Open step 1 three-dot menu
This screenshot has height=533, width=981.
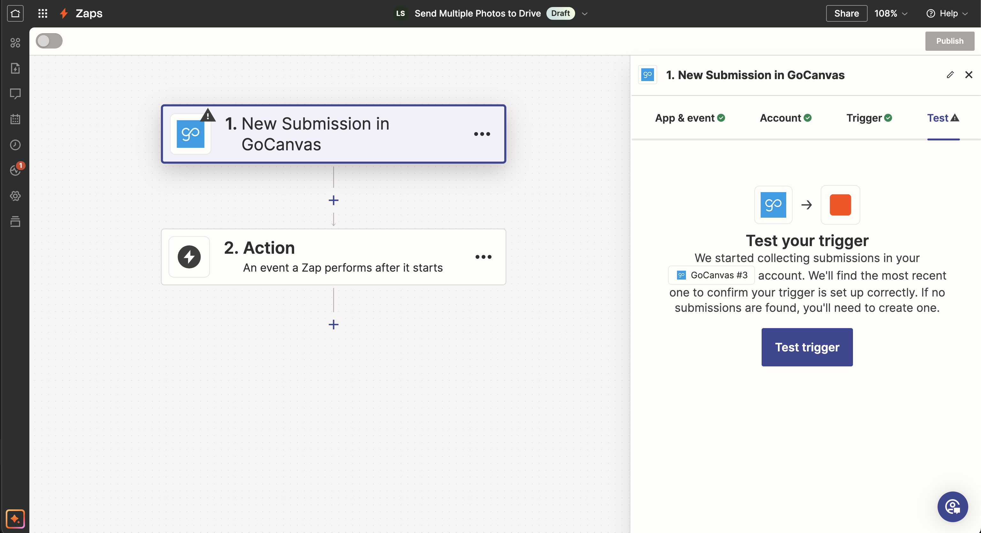pyautogui.click(x=482, y=134)
